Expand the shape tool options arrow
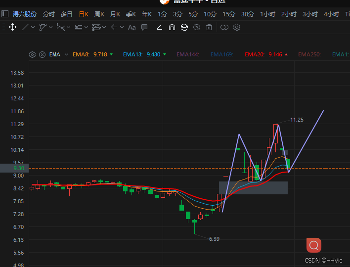The width and height of the screenshot is (350, 267). coord(50,27)
